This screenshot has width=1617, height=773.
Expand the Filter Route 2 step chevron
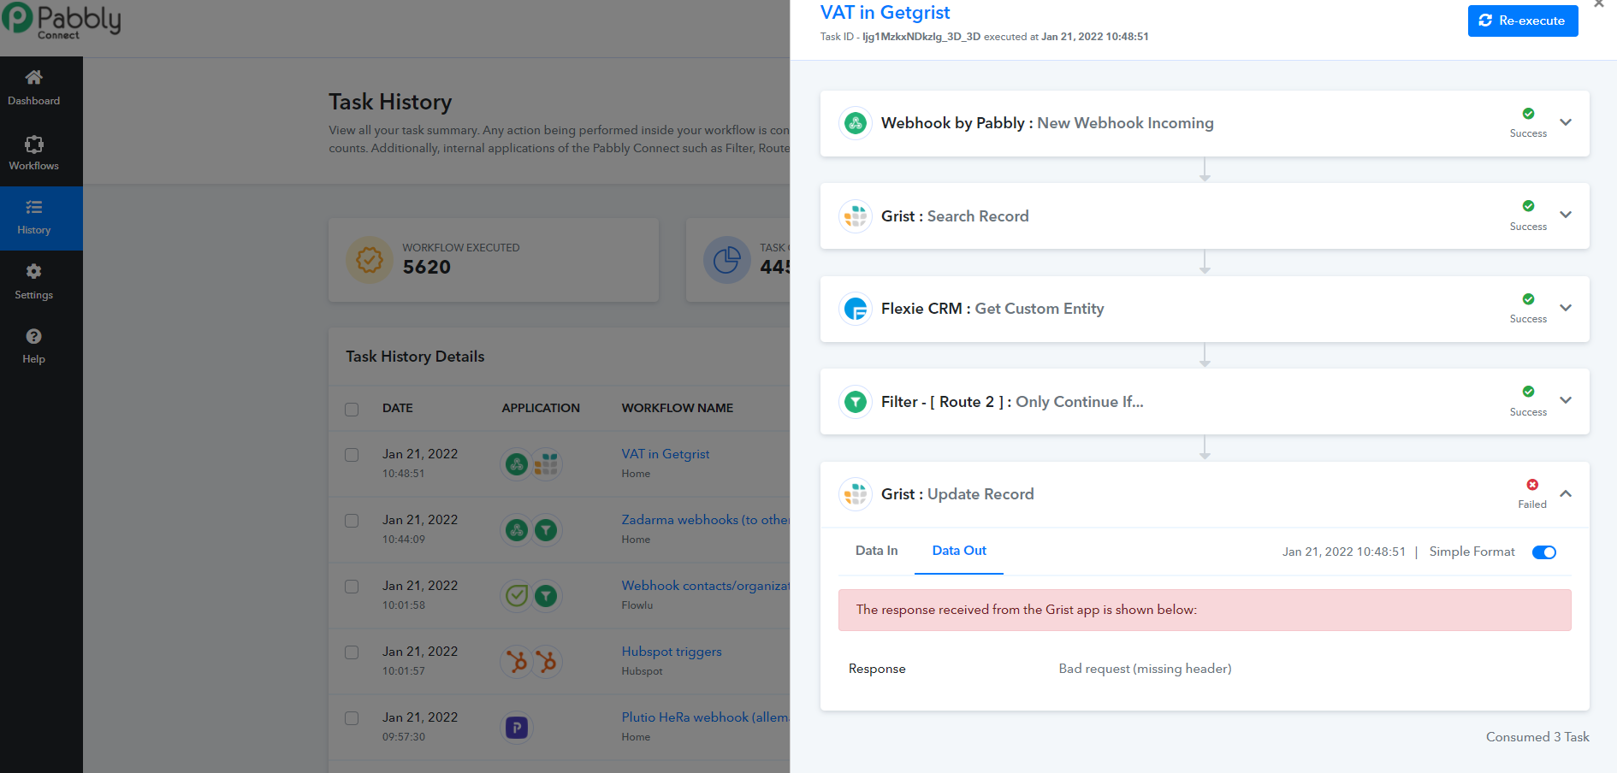(x=1566, y=400)
